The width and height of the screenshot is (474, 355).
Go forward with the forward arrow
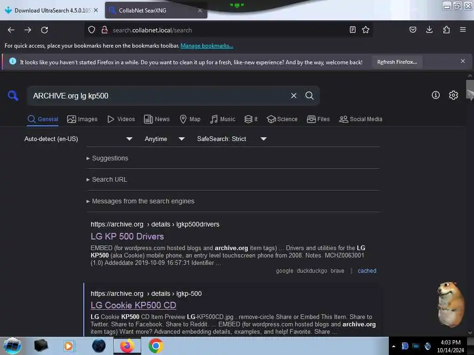click(28, 30)
